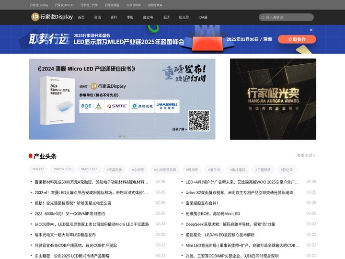Open the 行家说三代半 top bar link
This screenshot has width=345, height=259.
pyautogui.click(x=89, y=5)
